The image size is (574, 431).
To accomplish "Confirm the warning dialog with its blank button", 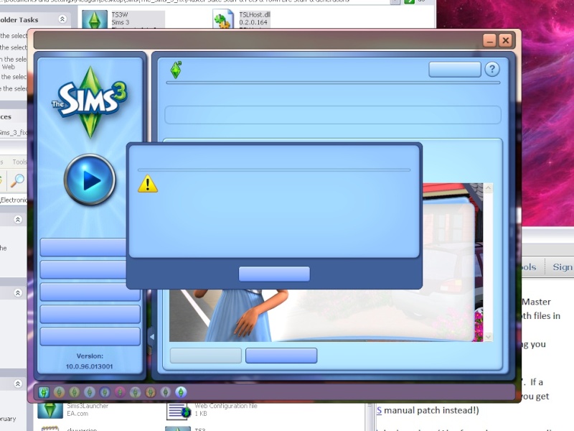I will click(274, 274).
